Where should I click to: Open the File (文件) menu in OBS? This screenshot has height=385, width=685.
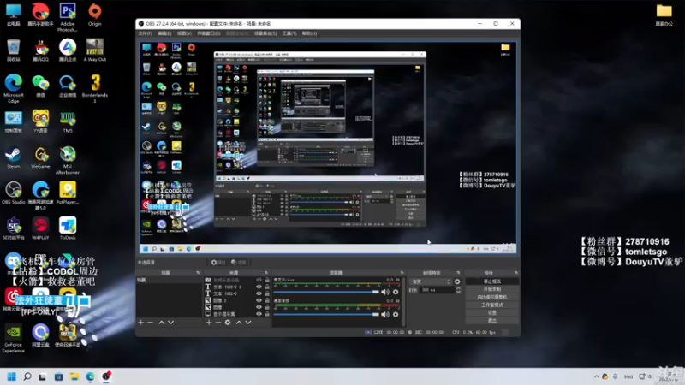point(145,33)
